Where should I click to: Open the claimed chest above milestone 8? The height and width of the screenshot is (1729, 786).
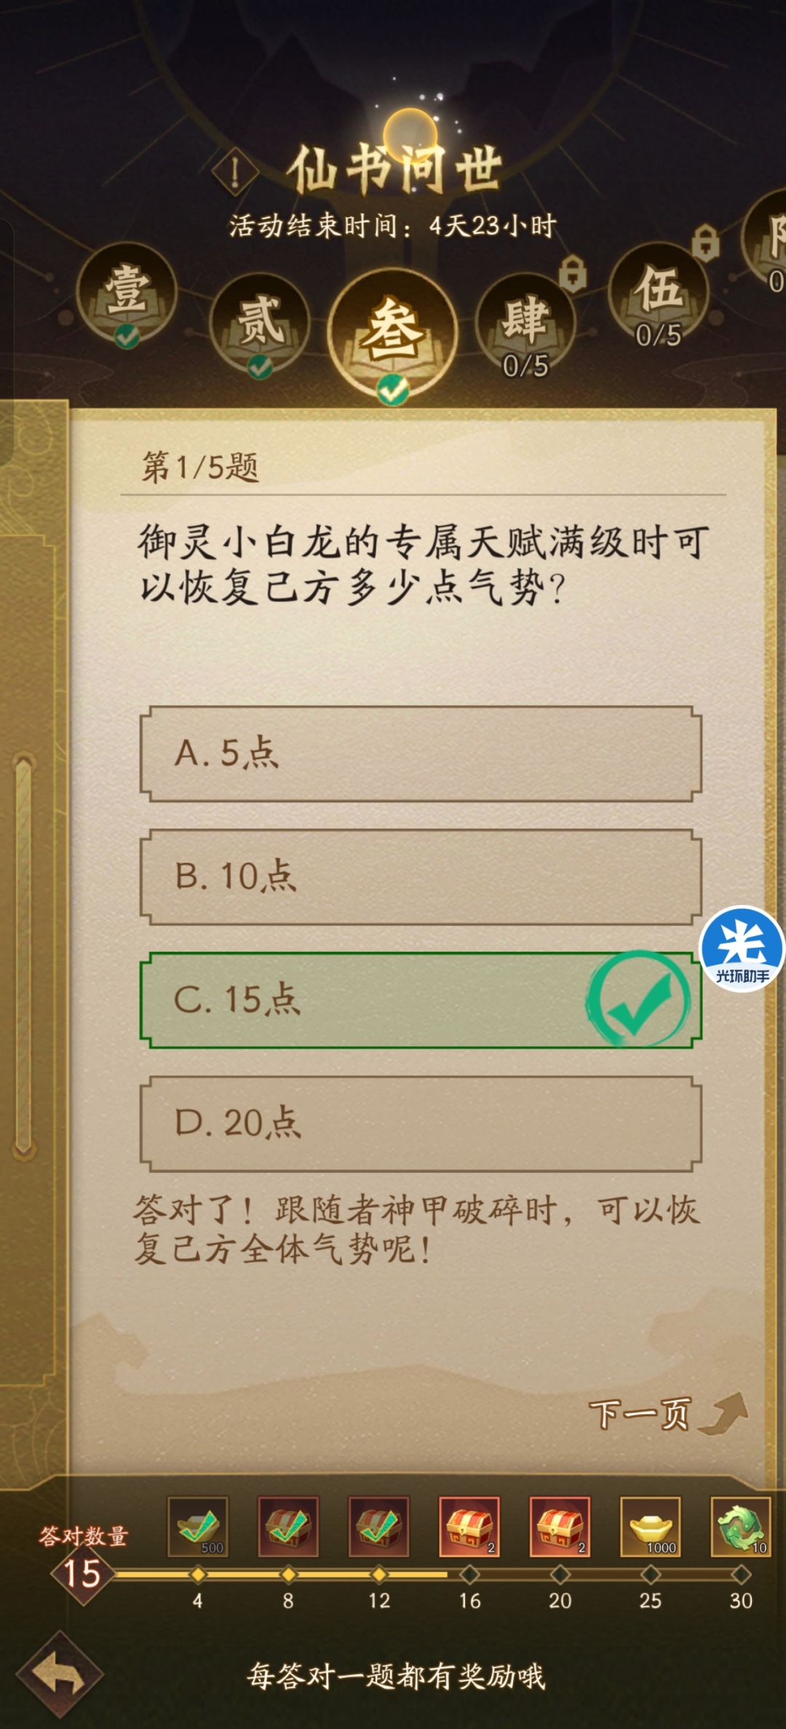287,1527
